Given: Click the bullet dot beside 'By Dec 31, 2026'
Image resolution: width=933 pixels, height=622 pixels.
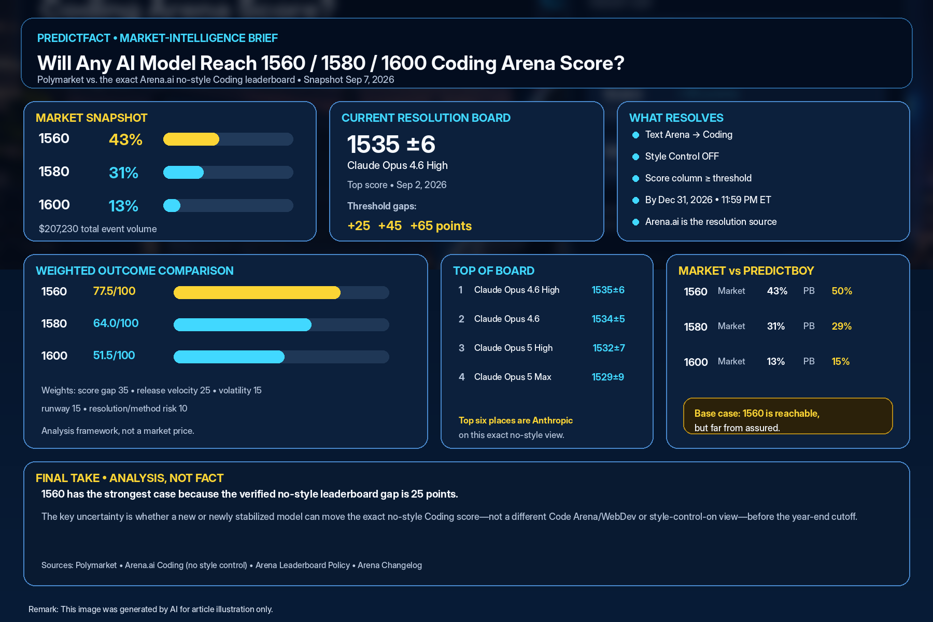Looking at the screenshot, I should (x=635, y=200).
